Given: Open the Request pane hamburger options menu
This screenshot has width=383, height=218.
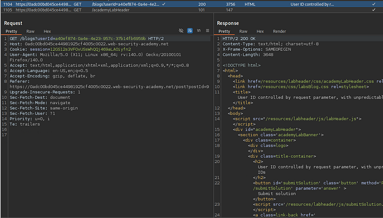Looking at the screenshot, I should pos(207,31).
